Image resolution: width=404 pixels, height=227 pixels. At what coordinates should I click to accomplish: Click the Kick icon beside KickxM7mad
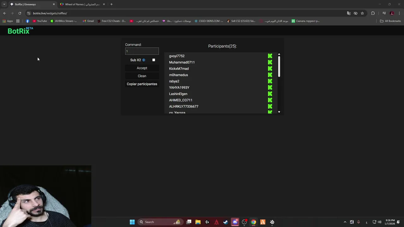click(270, 69)
